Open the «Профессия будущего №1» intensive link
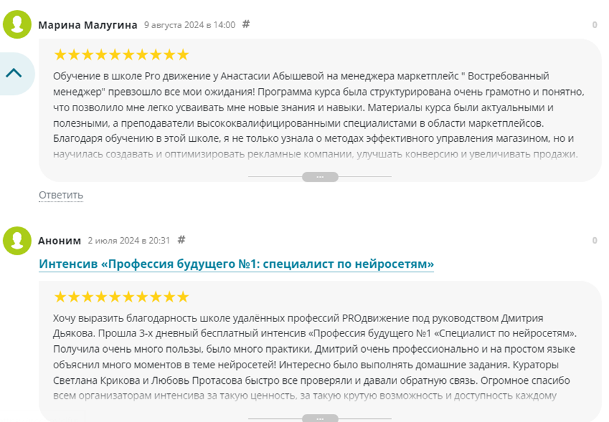This screenshot has width=609, height=422. [x=236, y=264]
